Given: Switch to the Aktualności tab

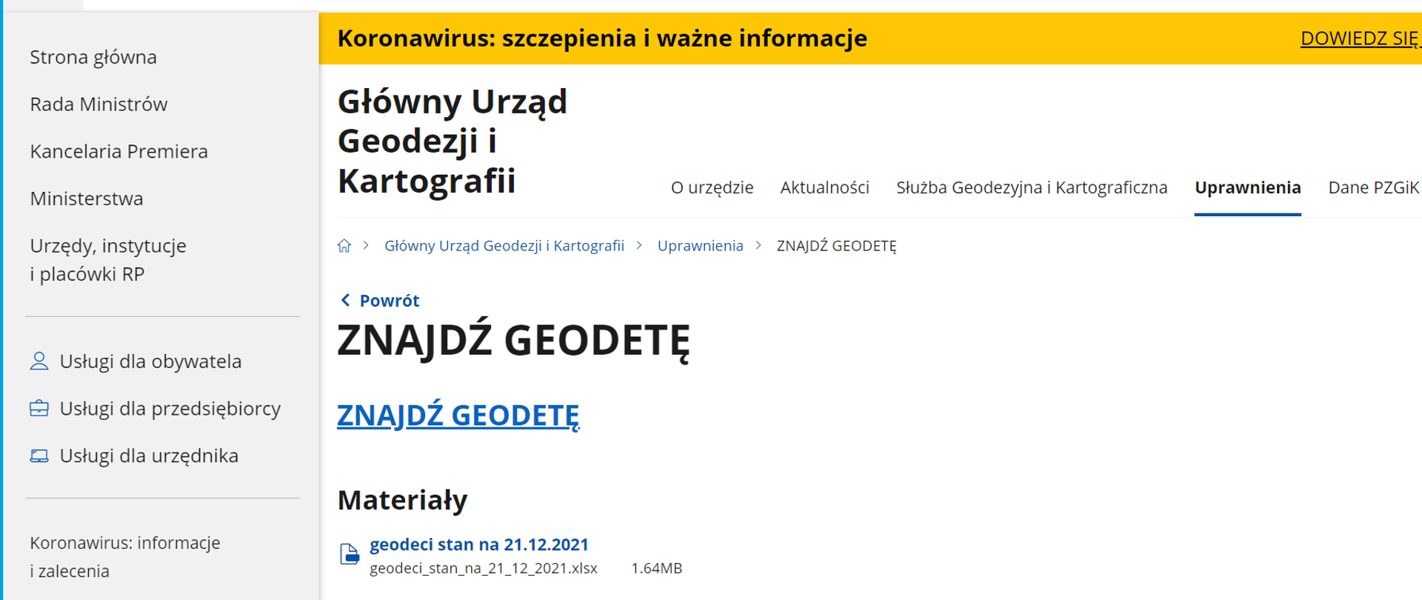Looking at the screenshot, I should tap(824, 188).
